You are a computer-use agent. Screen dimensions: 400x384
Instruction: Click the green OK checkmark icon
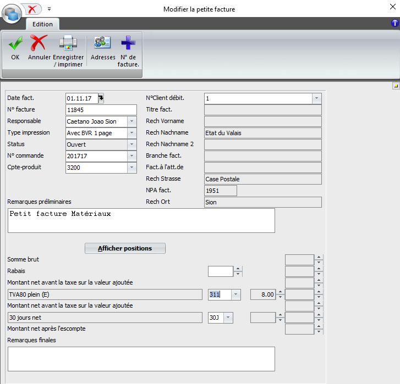pyautogui.click(x=15, y=43)
